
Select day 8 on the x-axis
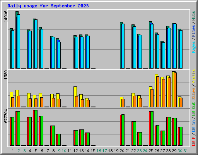(53, 151)
